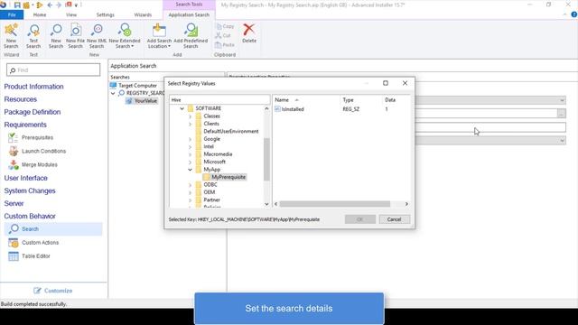Create a New Search from ribbon

(56, 36)
